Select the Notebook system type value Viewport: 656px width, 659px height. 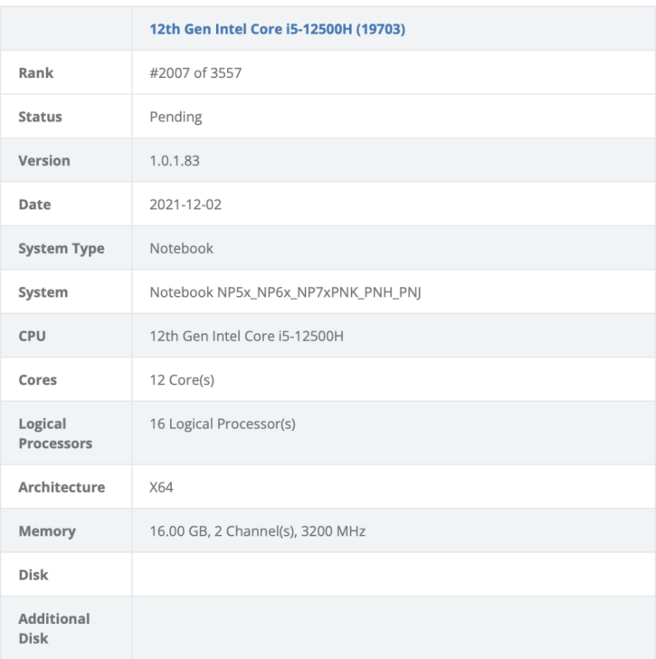[x=181, y=248]
